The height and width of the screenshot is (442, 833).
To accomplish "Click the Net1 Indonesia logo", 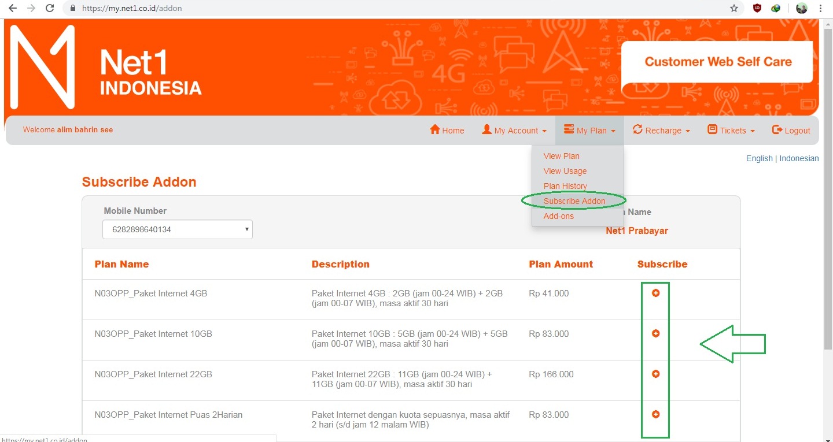I will pyautogui.click(x=106, y=67).
